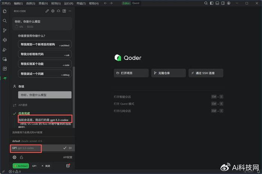Click the database icon with red dot
This screenshot has width=262, height=174.
(68, 166)
